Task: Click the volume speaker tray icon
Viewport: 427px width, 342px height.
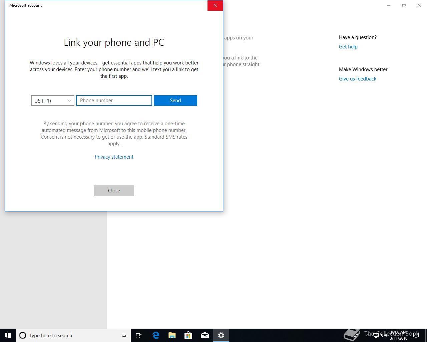Action: pyautogui.click(x=383, y=335)
